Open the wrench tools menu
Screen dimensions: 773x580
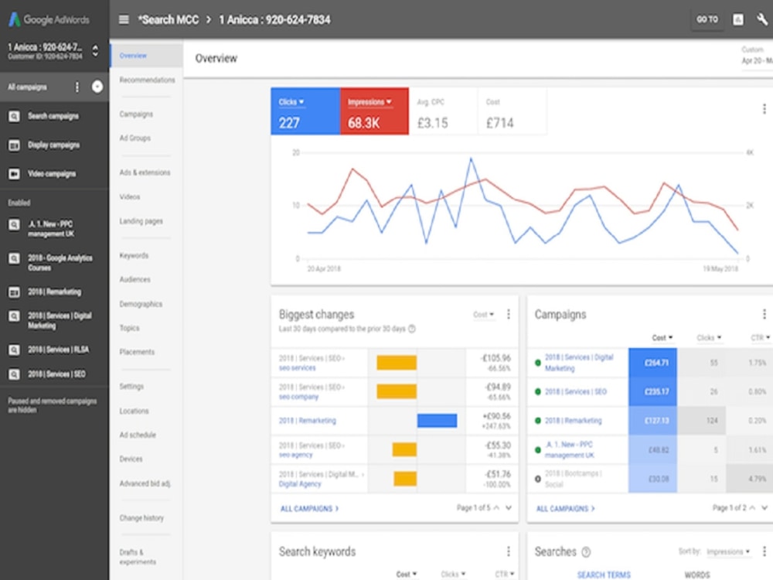[x=761, y=20]
